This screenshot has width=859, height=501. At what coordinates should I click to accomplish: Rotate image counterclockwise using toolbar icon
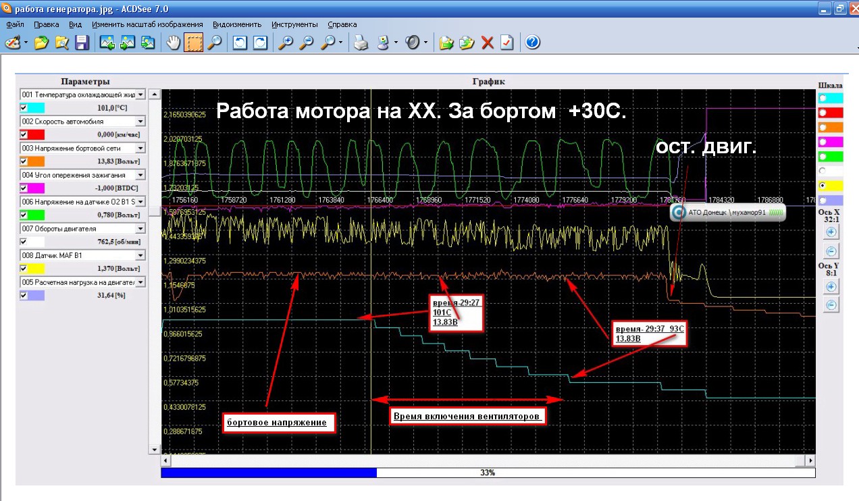click(240, 43)
